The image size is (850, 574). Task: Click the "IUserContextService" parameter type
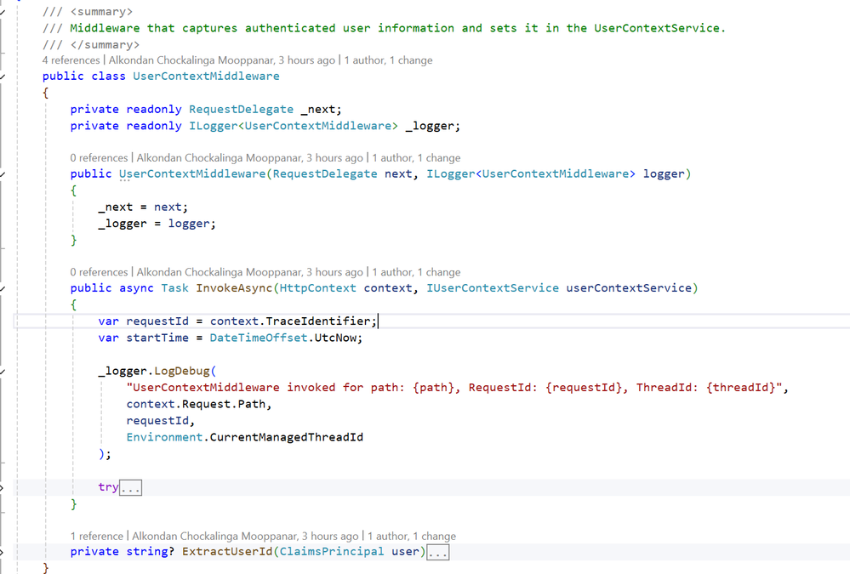tap(493, 287)
